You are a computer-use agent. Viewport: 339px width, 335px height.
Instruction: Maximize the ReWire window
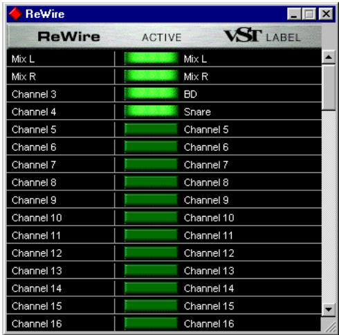point(309,14)
